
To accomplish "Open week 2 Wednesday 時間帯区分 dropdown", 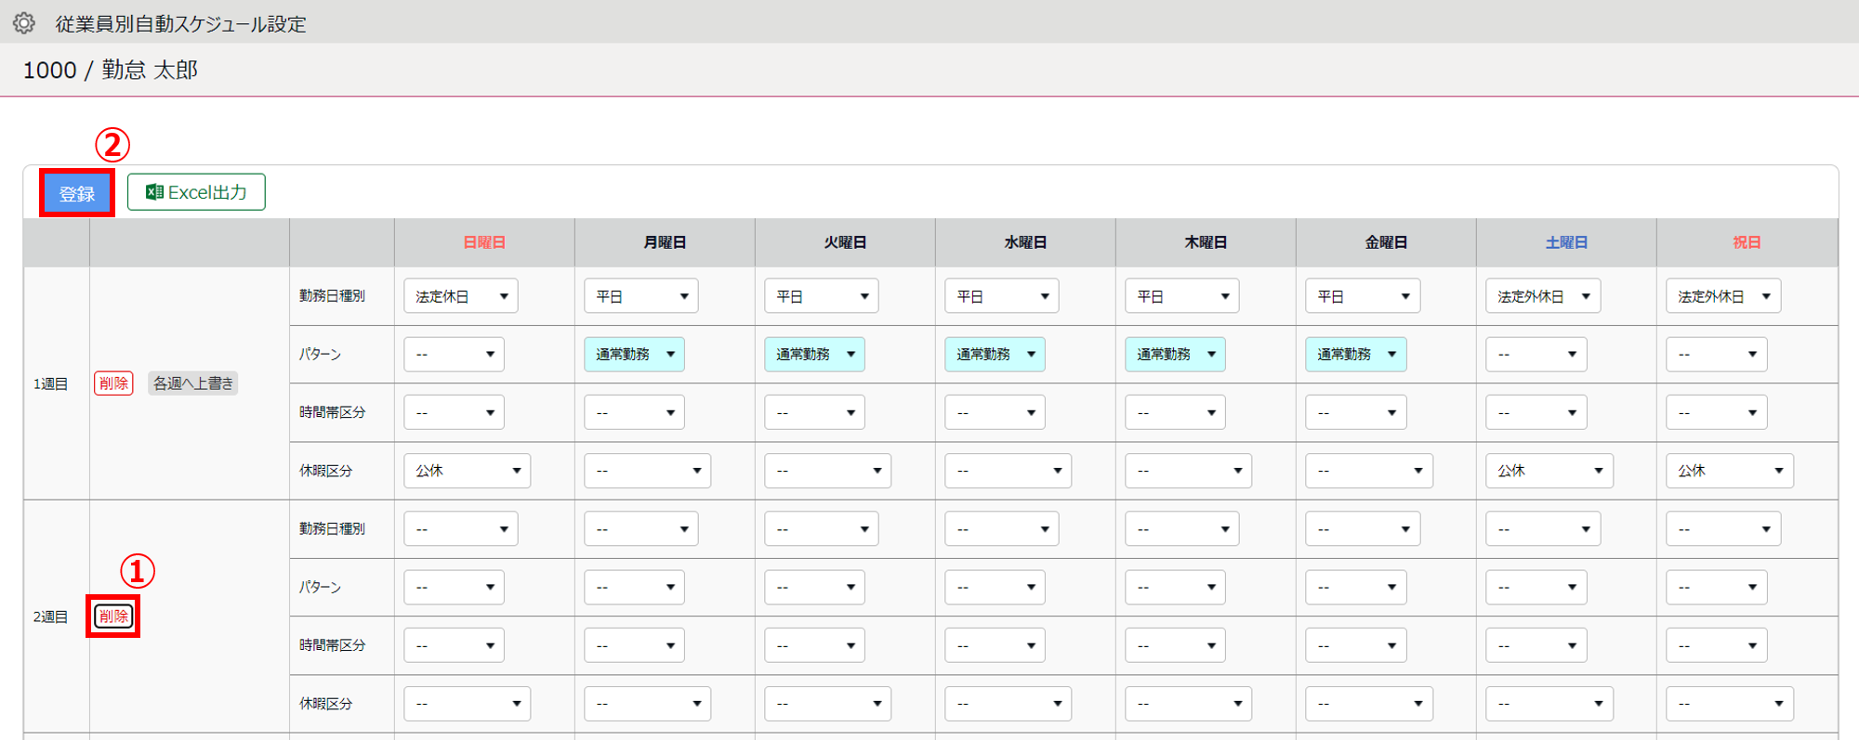I will 995,645.
